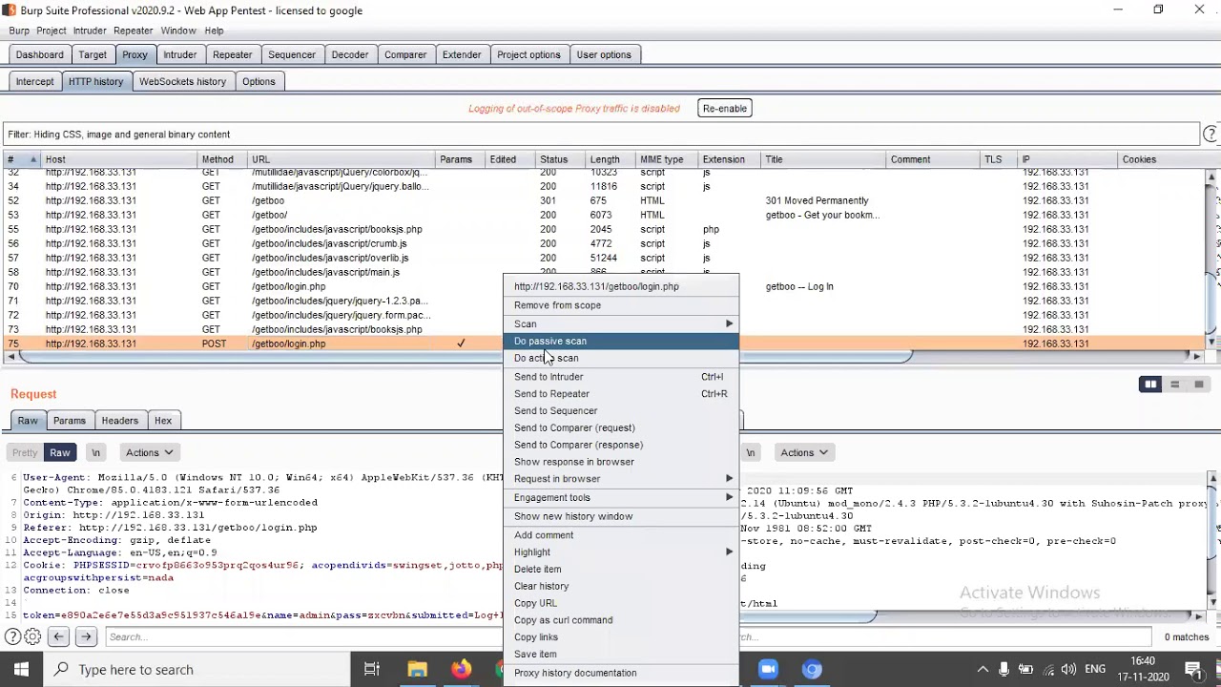Open filter help question-mark icon

(x=1211, y=135)
